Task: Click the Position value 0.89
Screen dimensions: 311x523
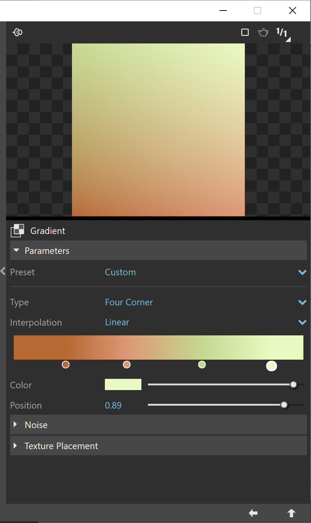Action: tap(113, 405)
